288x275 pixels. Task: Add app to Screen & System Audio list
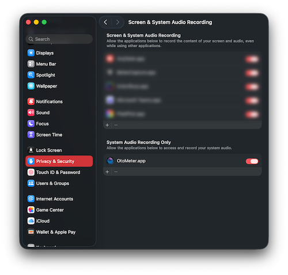pos(107,125)
